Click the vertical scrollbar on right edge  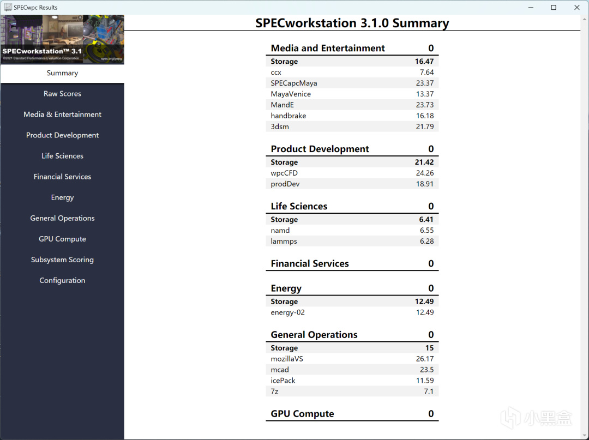pyautogui.click(x=585, y=227)
